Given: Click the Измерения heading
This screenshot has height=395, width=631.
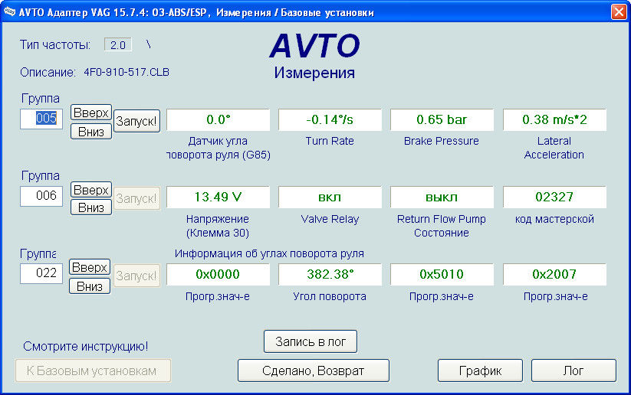Looking at the screenshot, I should coord(314,73).
